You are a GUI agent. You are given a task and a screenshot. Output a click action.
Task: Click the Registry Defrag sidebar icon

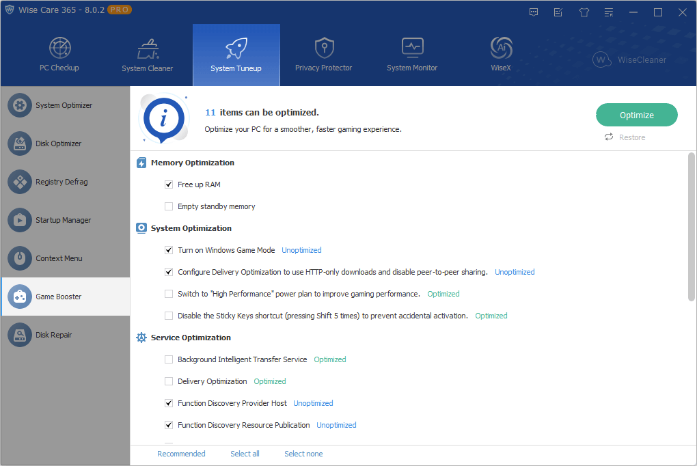tap(20, 182)
